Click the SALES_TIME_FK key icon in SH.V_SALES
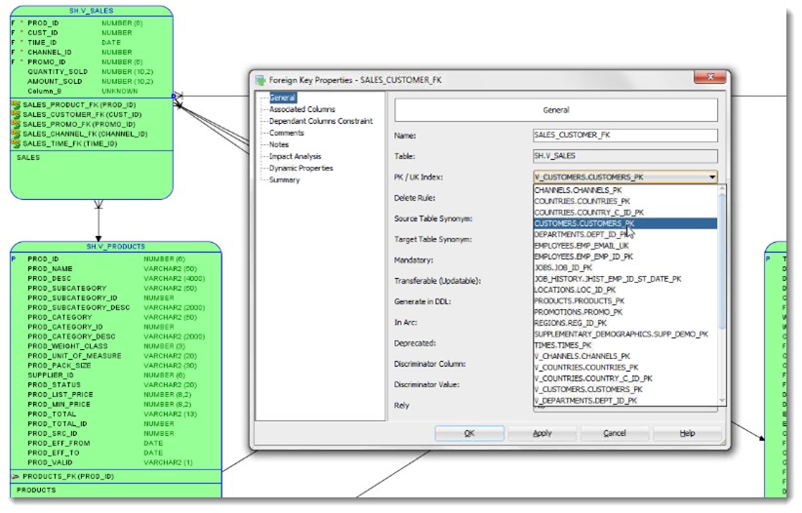Screen dimensions: 802x513 point(16,143)
